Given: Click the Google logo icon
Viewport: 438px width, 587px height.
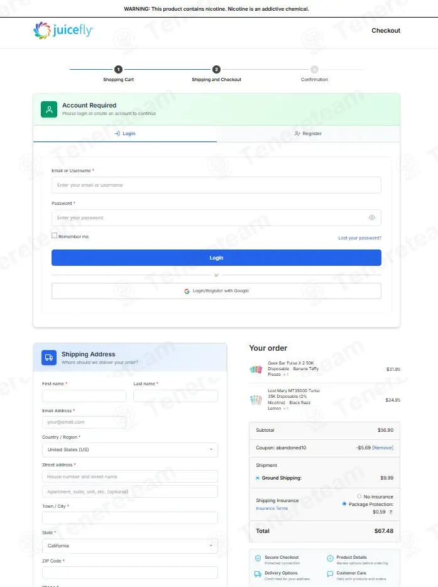Looking at the screenshot, I should point(187,291).
